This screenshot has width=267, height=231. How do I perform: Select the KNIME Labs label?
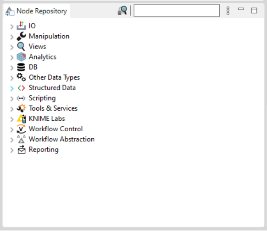tap(47, 118)
